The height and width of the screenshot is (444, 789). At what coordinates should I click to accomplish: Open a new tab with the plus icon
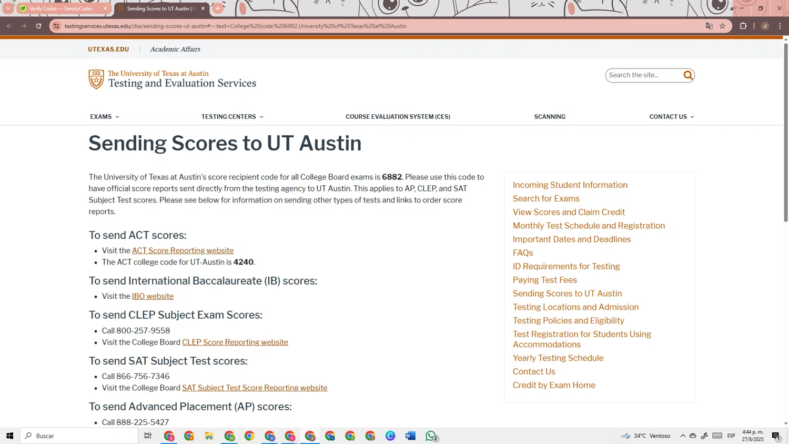218,8
